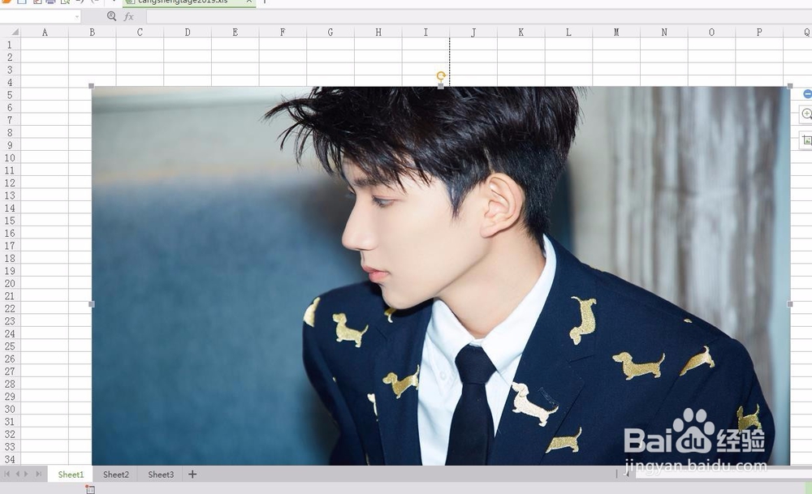Click the horizontal scrollbar left arrow
Screen dimensions: 812x494
point(627,474)
